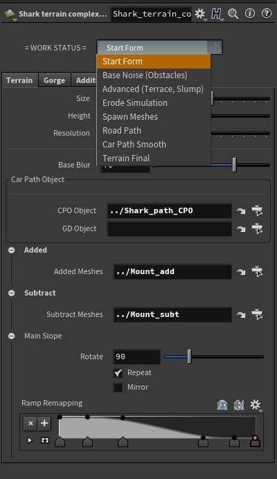Disable the Repeat checkbox

(x=118, y=373)
